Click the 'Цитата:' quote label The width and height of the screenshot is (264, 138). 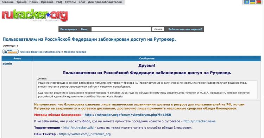[42, 78]
